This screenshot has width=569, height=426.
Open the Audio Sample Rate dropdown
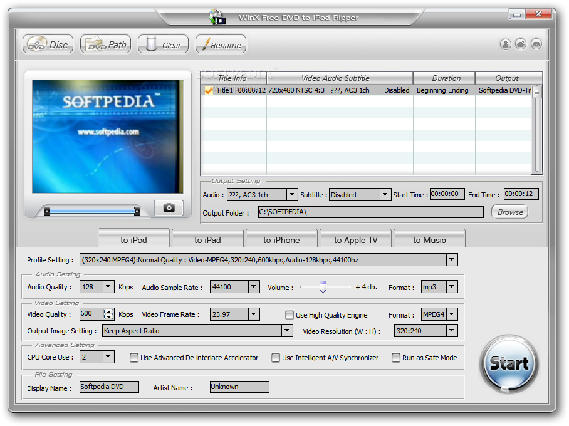(254, 287)
